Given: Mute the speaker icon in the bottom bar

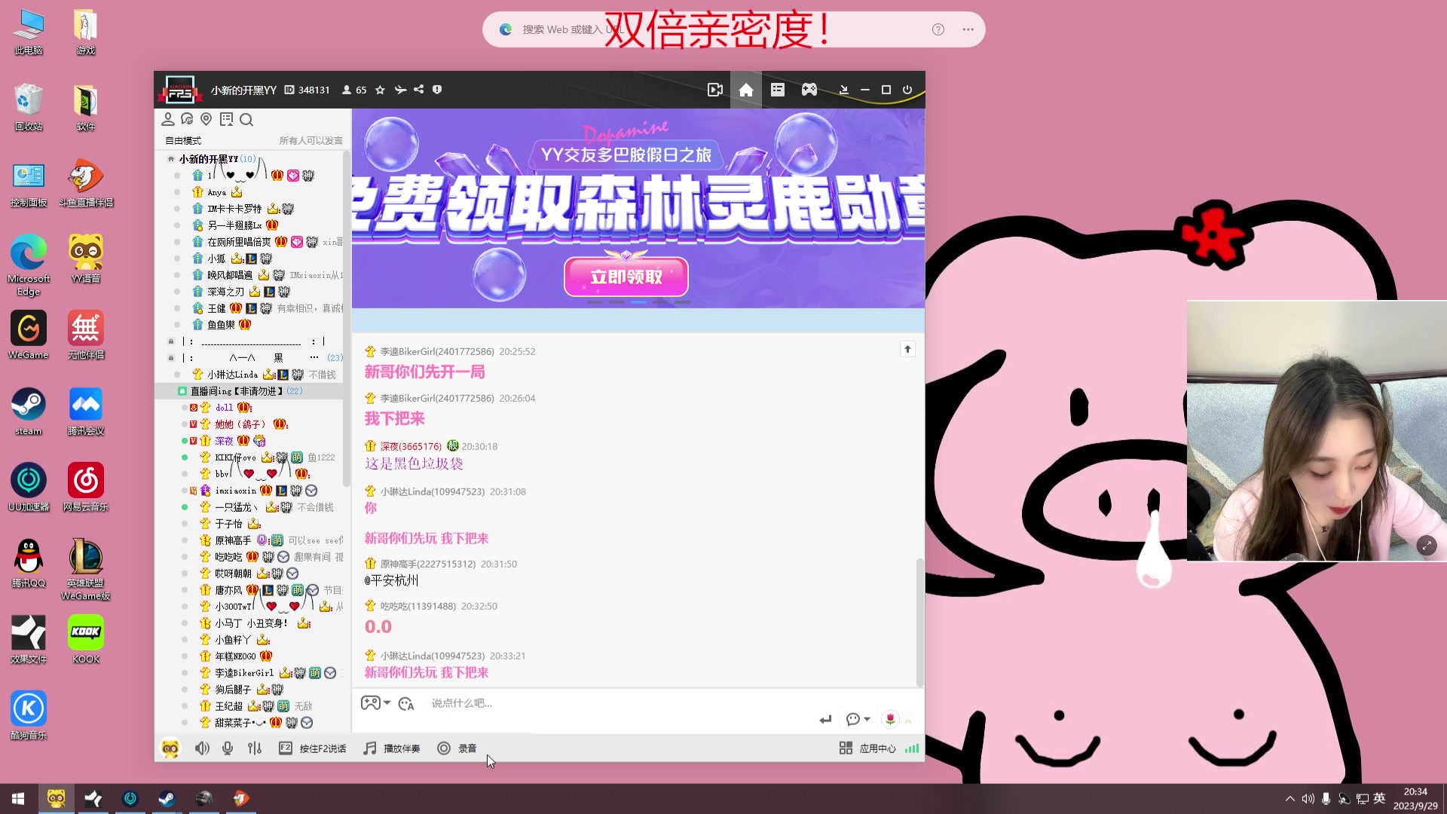Looking at the screenshot, I should [202, 748].
